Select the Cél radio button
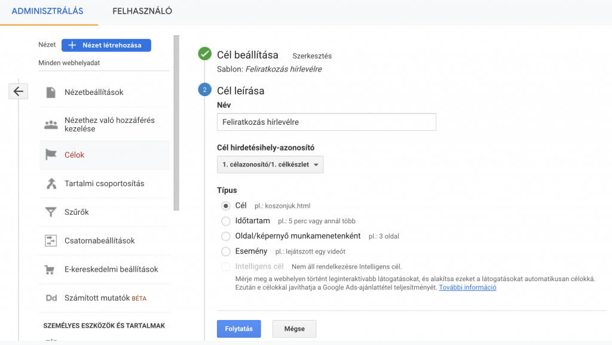 pyautogui.click(x=225, y=206)
